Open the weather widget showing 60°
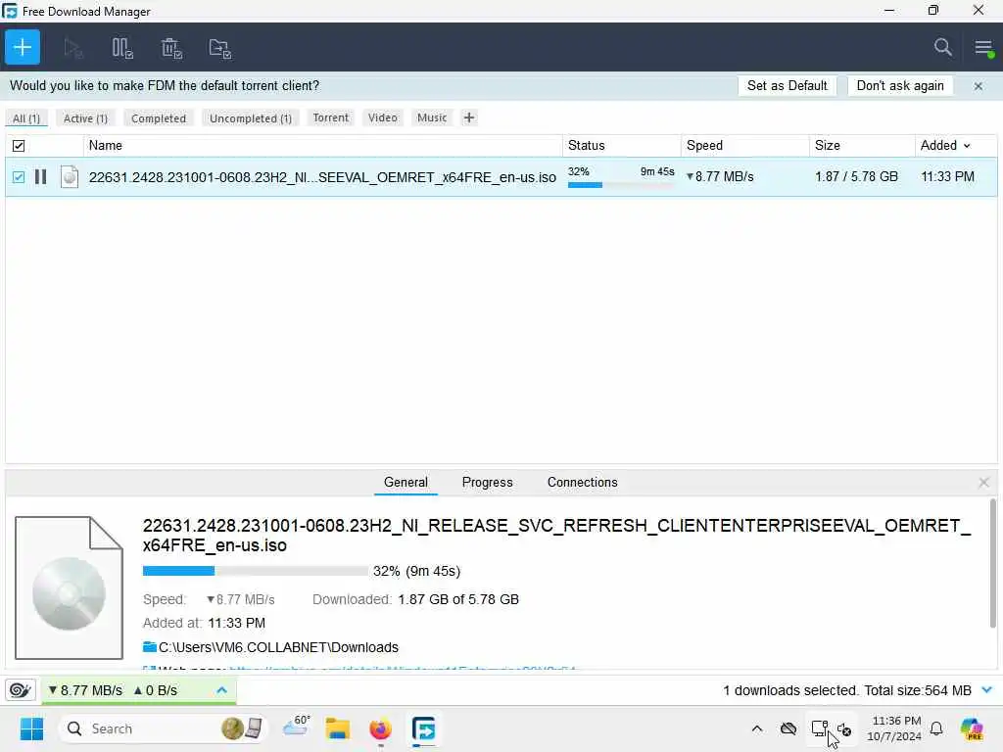 point(296,727)
